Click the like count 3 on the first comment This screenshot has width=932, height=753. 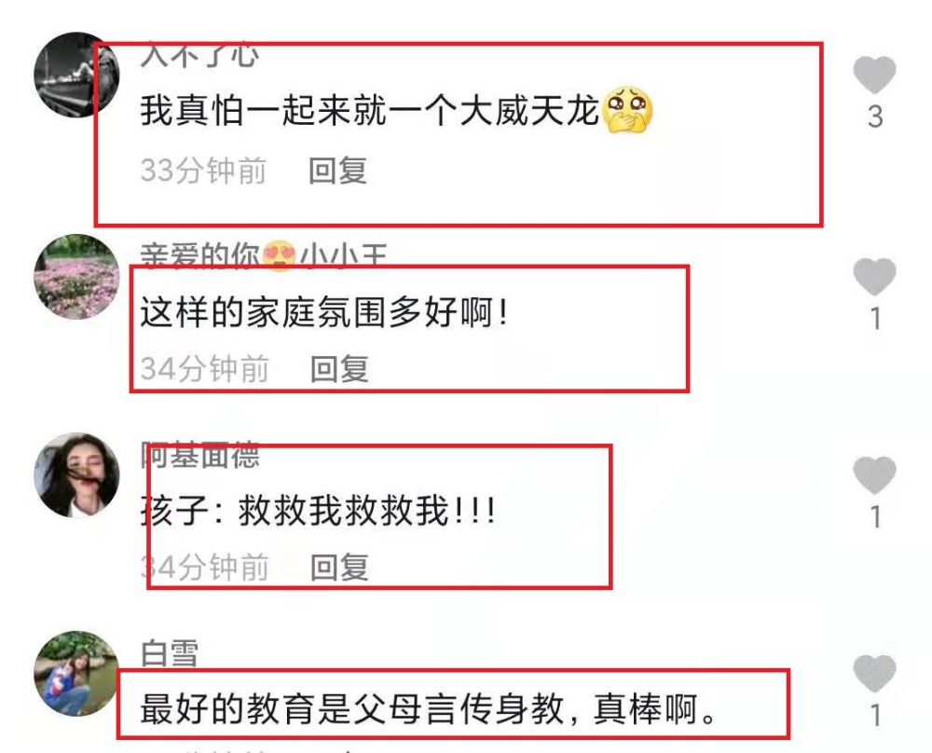pyautogui.click(x=875, y=117)
